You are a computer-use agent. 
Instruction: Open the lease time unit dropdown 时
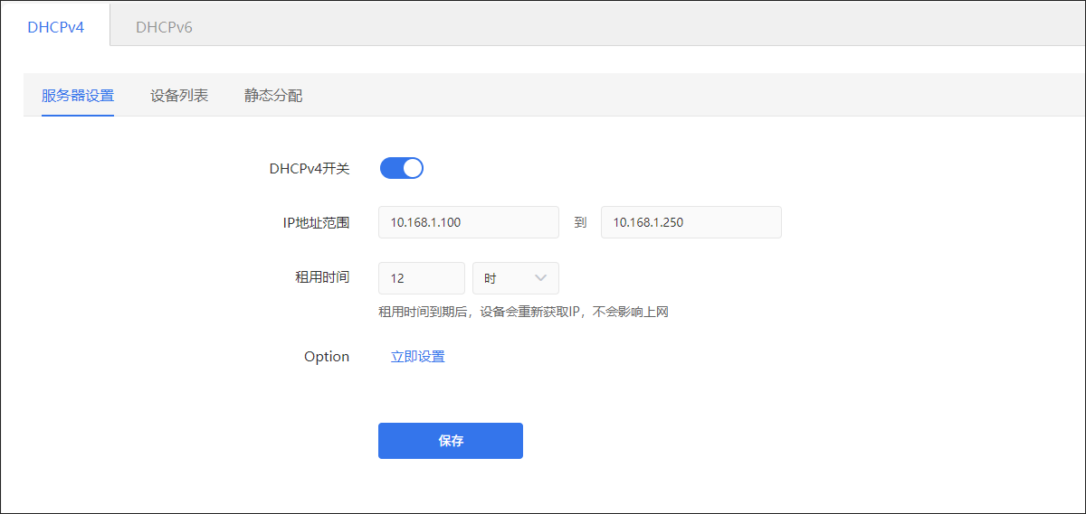pos(514,278)
